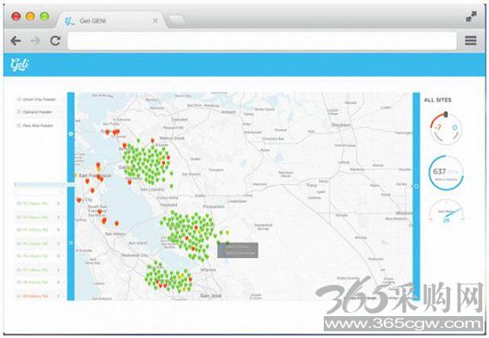Click the list icon on left blue bar
Screen dimensions: 489x338
[71, 243]
